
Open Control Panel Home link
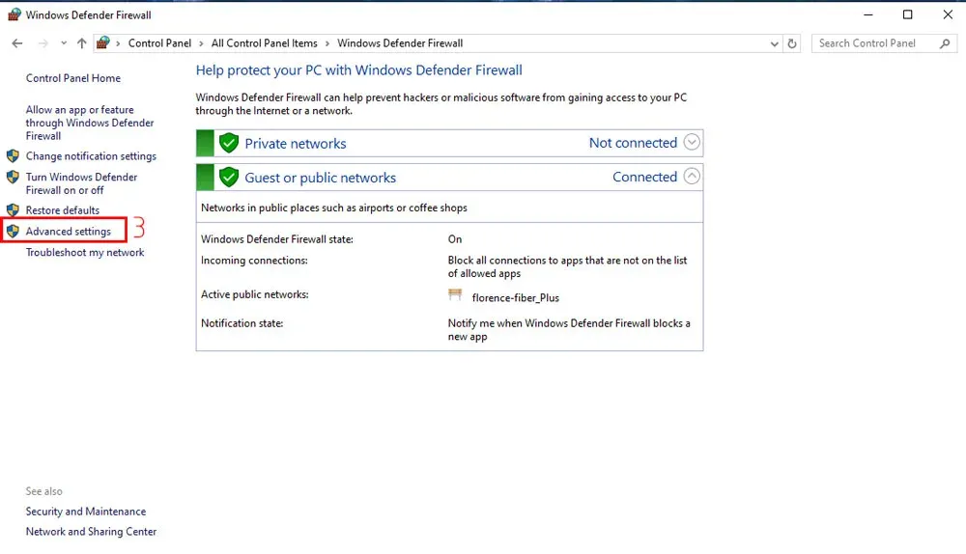click(x=73, y=78)
